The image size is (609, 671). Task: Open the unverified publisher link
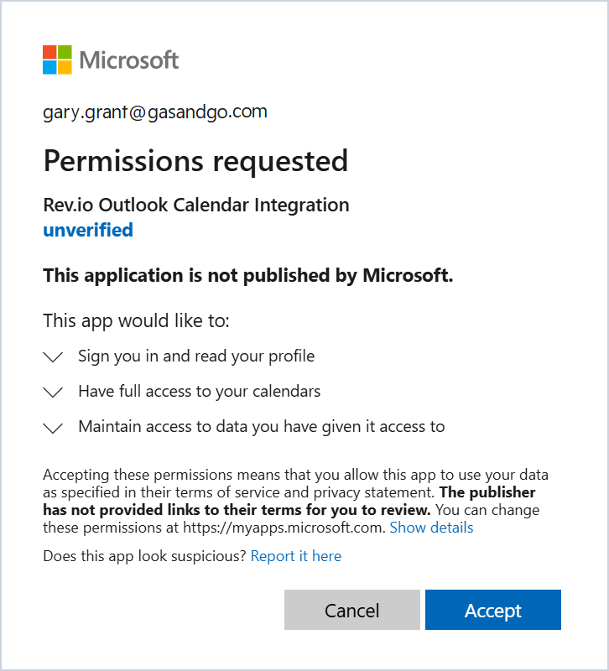coord(87,230)
